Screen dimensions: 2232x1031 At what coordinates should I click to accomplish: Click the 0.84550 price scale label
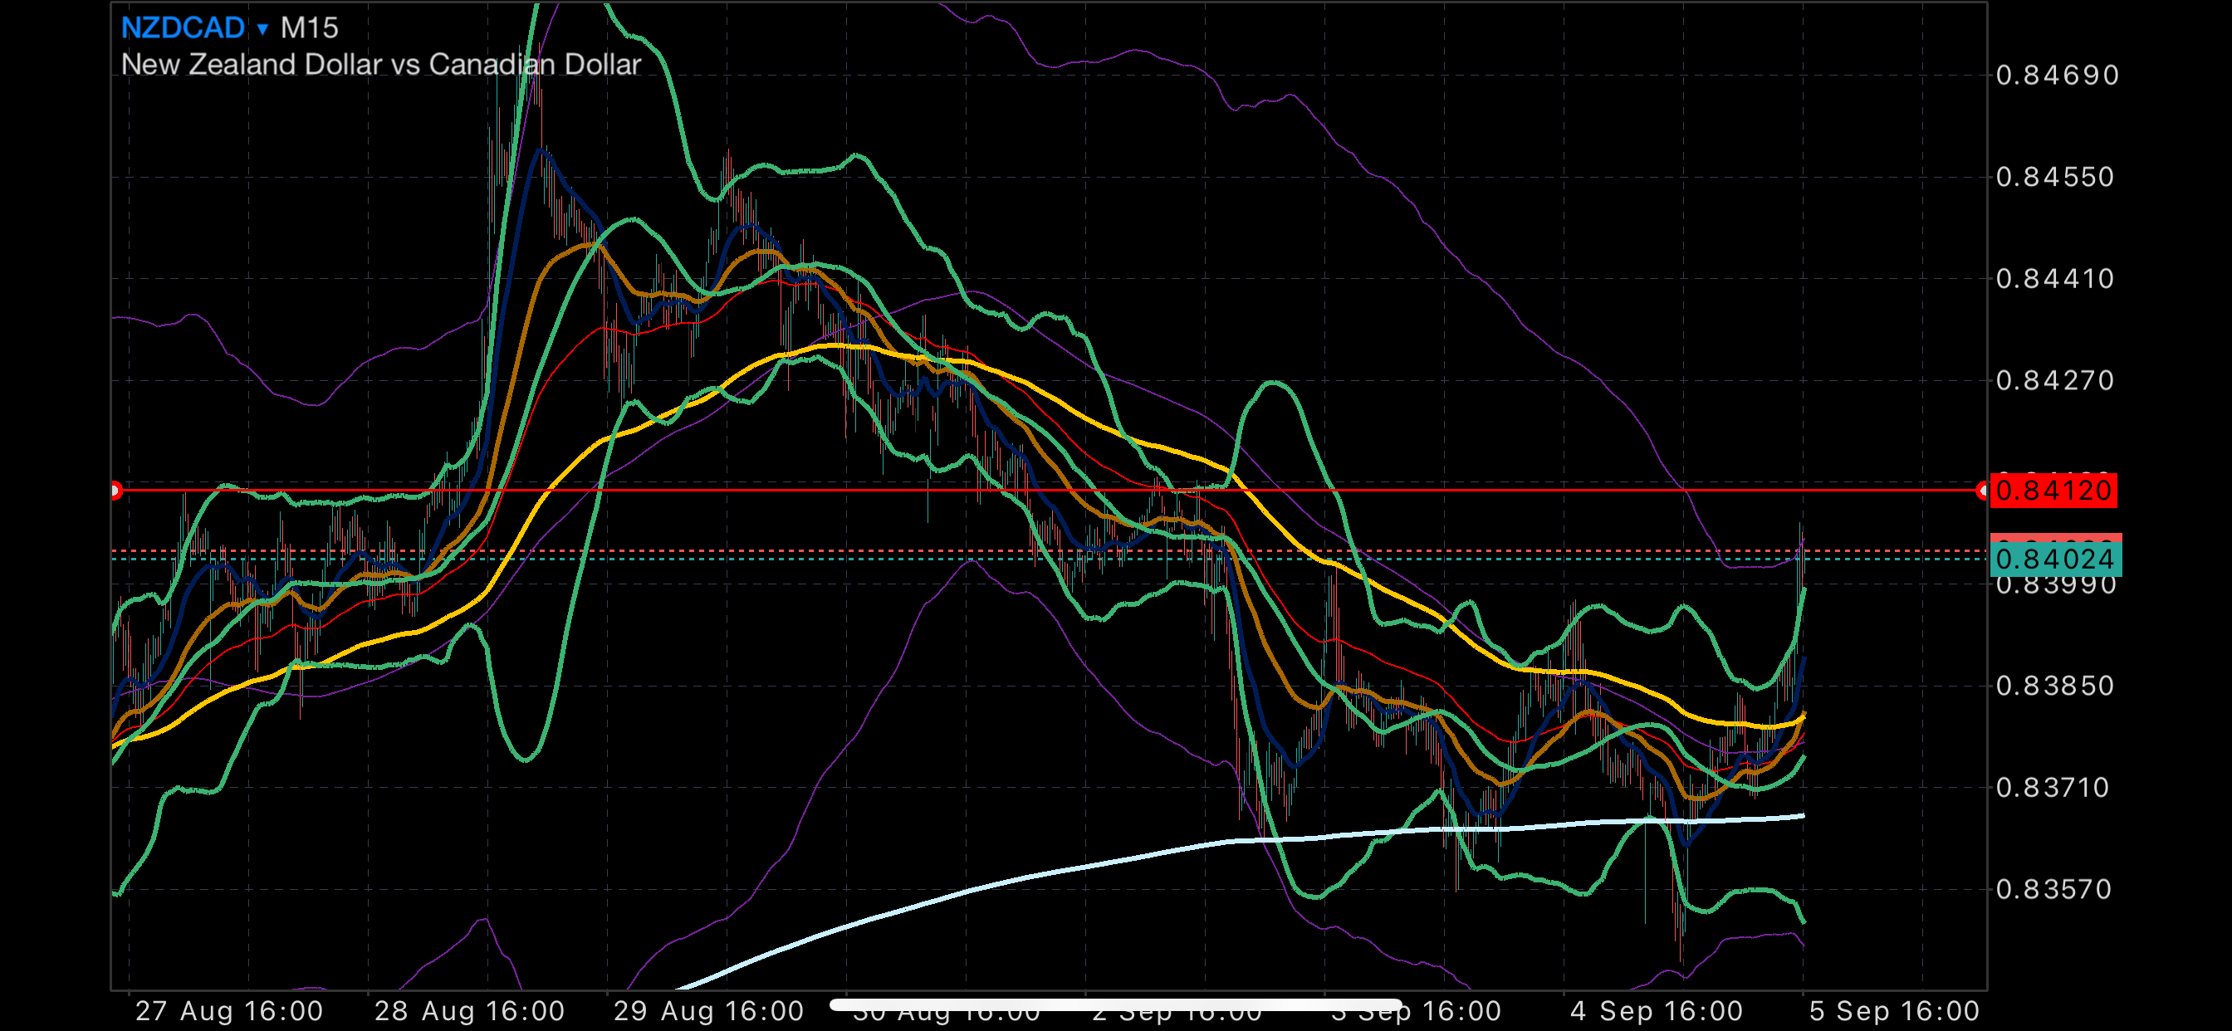[2054, 178]
